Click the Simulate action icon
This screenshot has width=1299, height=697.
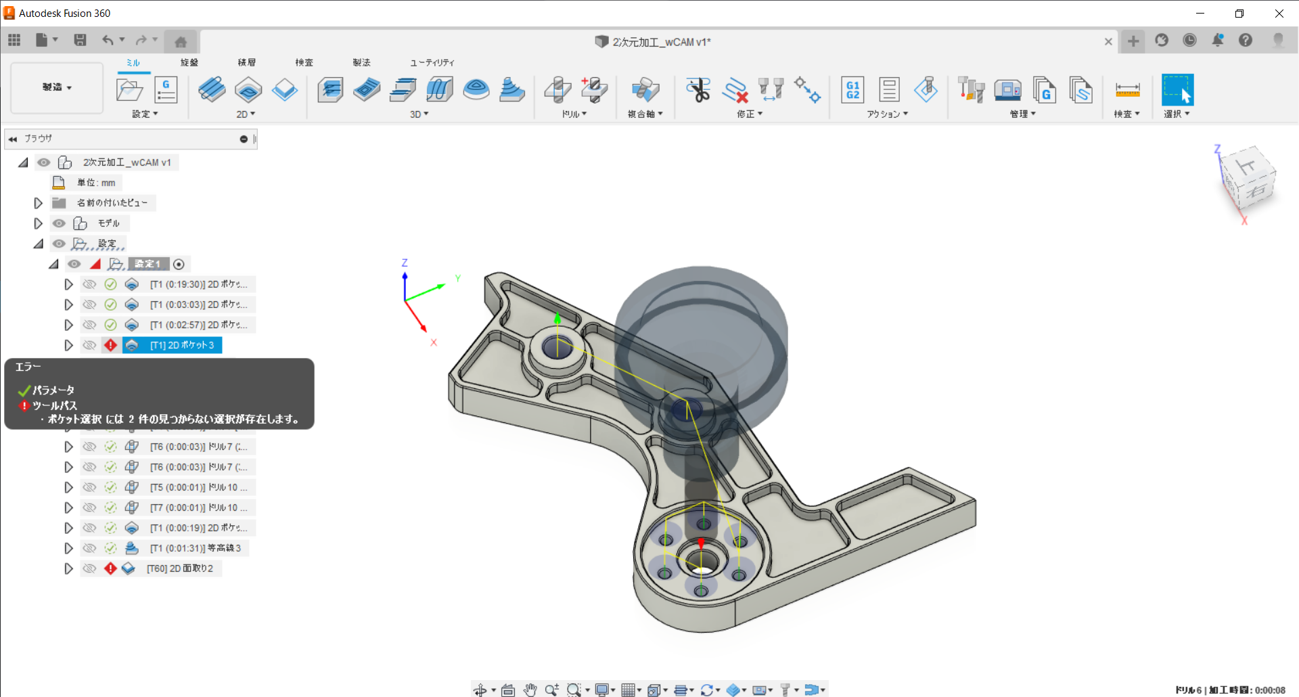click(x=926, y=89)
